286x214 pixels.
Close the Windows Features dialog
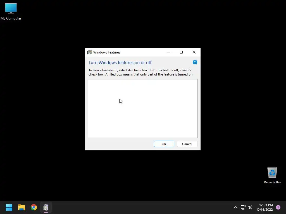pos(194,52)
